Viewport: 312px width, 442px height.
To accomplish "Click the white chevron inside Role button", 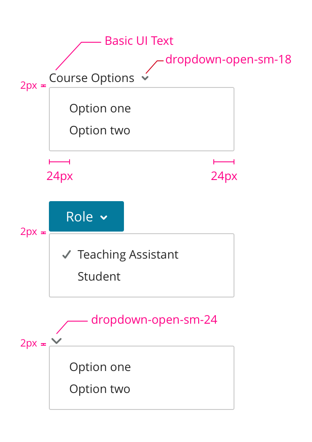I will click(104, 217).
